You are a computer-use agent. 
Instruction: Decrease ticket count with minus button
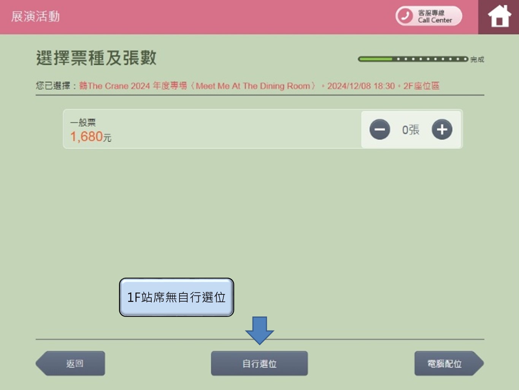tap(379, 129)
